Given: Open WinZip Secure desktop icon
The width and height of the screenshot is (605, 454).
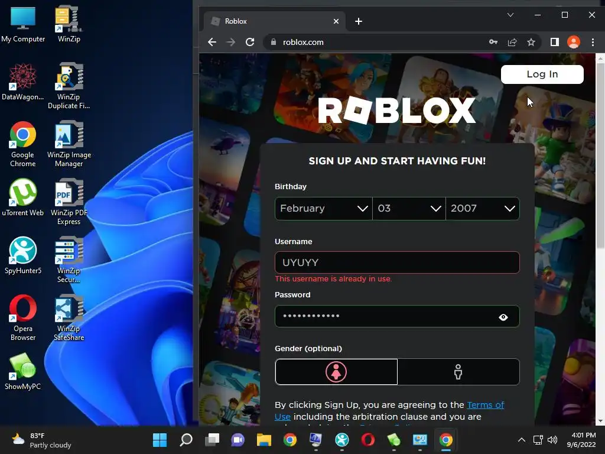Looking at the screenshot, I should click(x=69, y=260).
